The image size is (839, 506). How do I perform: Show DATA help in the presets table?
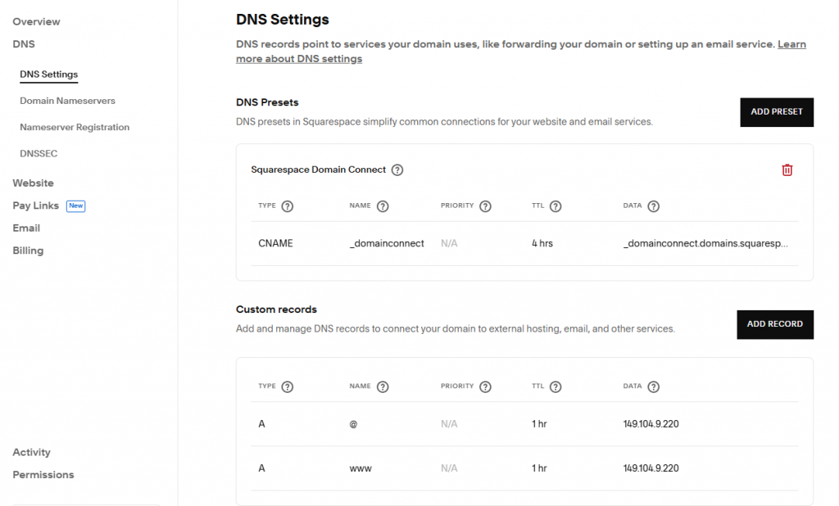point(653,206)
